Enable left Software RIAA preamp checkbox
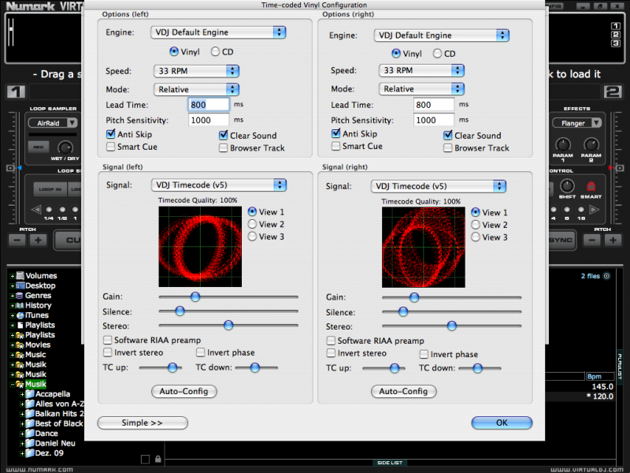 107,341
